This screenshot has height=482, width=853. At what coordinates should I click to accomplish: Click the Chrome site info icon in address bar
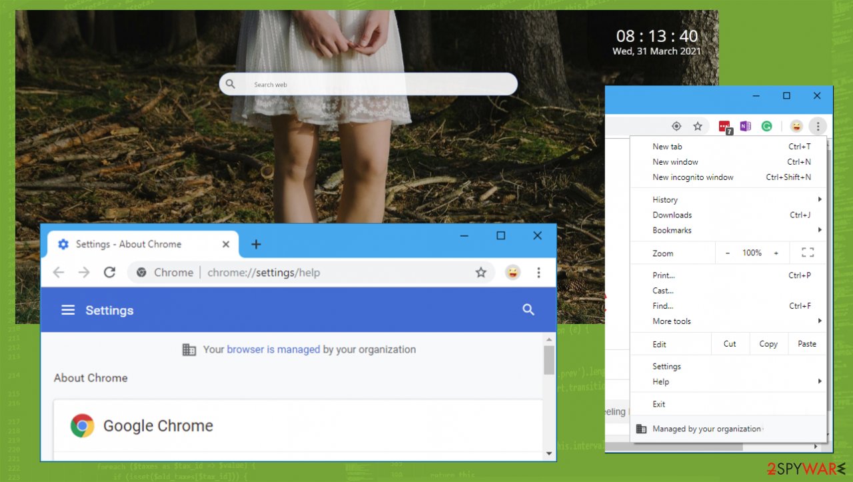141,272
